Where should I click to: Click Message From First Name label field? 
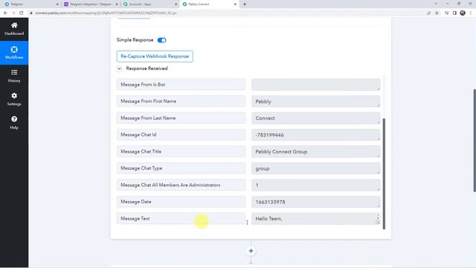pyautogui.click(x=181, y=101)
